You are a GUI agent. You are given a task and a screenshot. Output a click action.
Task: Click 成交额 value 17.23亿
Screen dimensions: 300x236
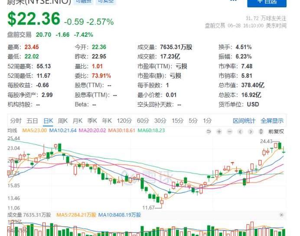click(x=170, y=57)
